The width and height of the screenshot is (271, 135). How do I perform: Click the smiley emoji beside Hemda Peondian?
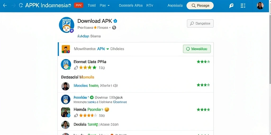click(107, 109)
